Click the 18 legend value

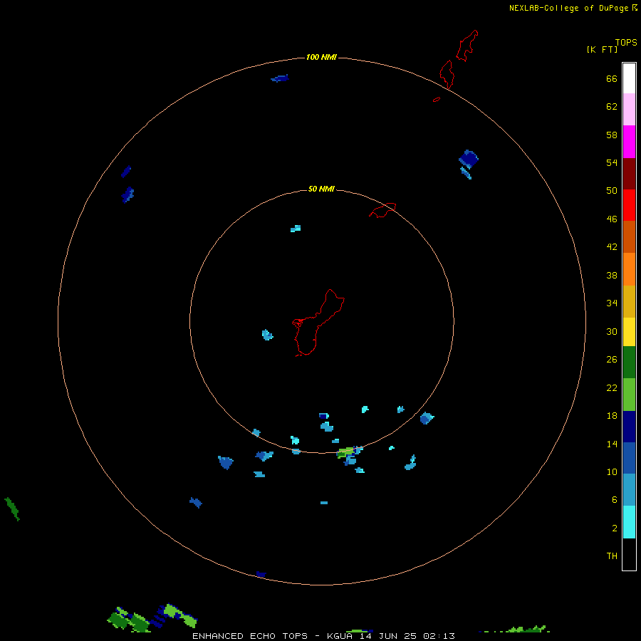point(612,416)
